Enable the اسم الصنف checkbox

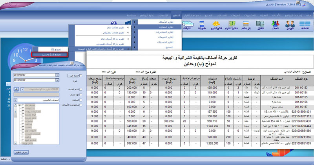point(81,90)
